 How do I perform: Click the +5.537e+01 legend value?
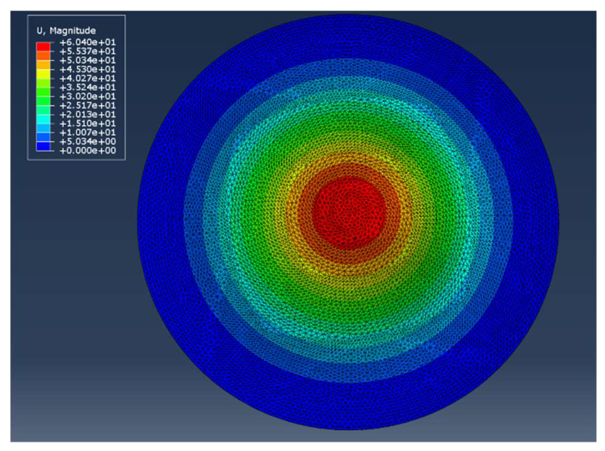click(x=88, y=51)
